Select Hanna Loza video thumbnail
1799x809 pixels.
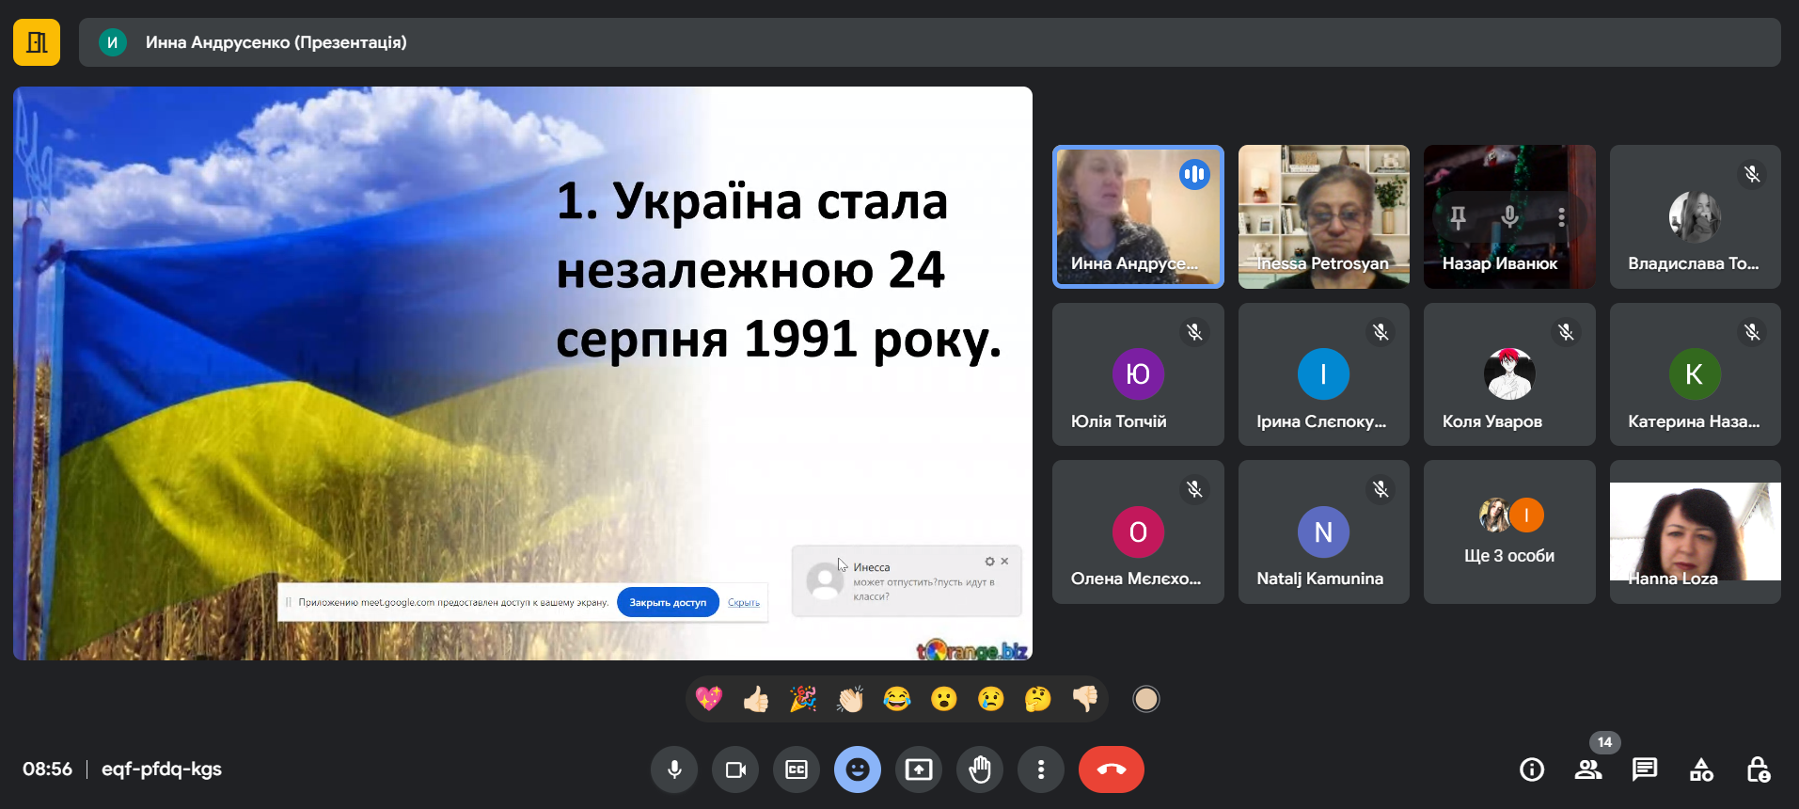[1695, 531]
